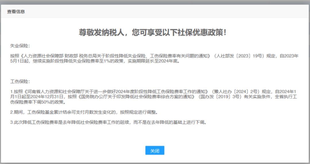Image resolution: width=310 pixels, height=164 pixels.
Task: Click item 3 about 此次降低工伤保险费率
Action: tap(108, 122)
